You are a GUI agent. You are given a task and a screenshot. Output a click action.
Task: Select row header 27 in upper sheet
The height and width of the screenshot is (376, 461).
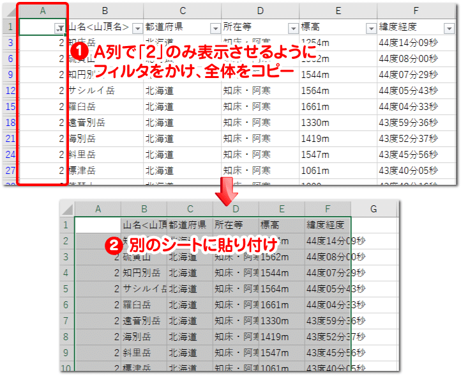pos(11,171)
